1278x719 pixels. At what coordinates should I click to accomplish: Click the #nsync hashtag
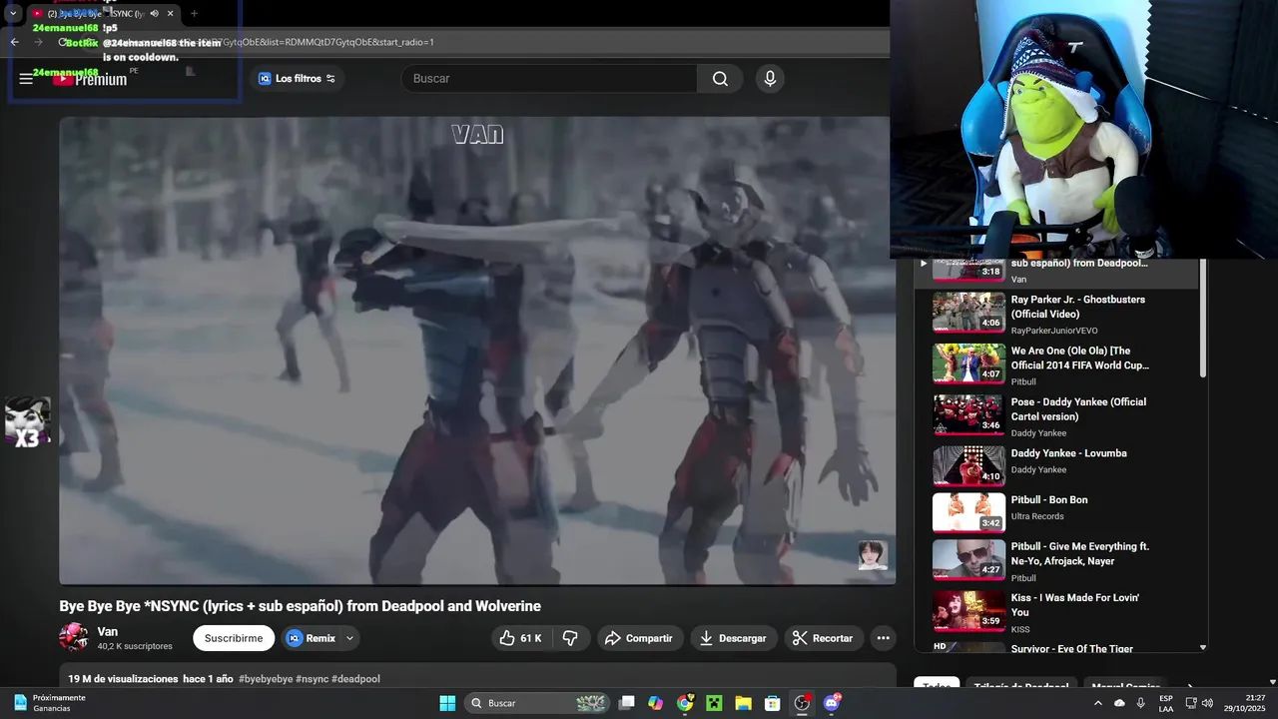click(x=313, y=679)
